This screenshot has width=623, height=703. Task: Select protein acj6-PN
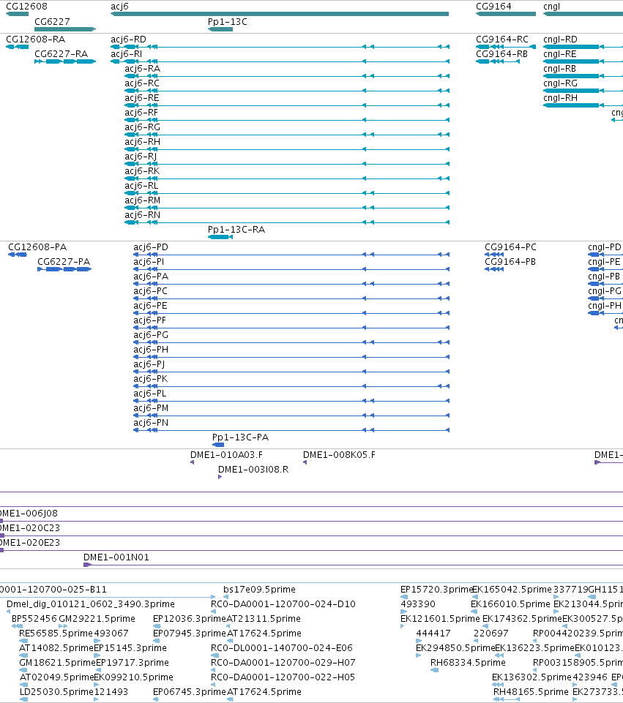tap(291, 430)
